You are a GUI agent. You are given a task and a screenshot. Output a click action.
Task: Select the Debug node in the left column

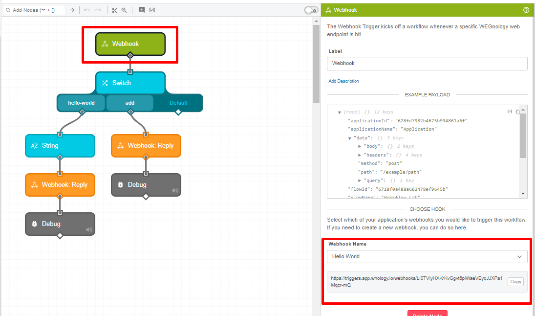pyautogui.click(x=60, y=224)
